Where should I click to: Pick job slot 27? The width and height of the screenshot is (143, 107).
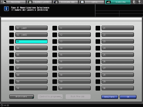118,68
